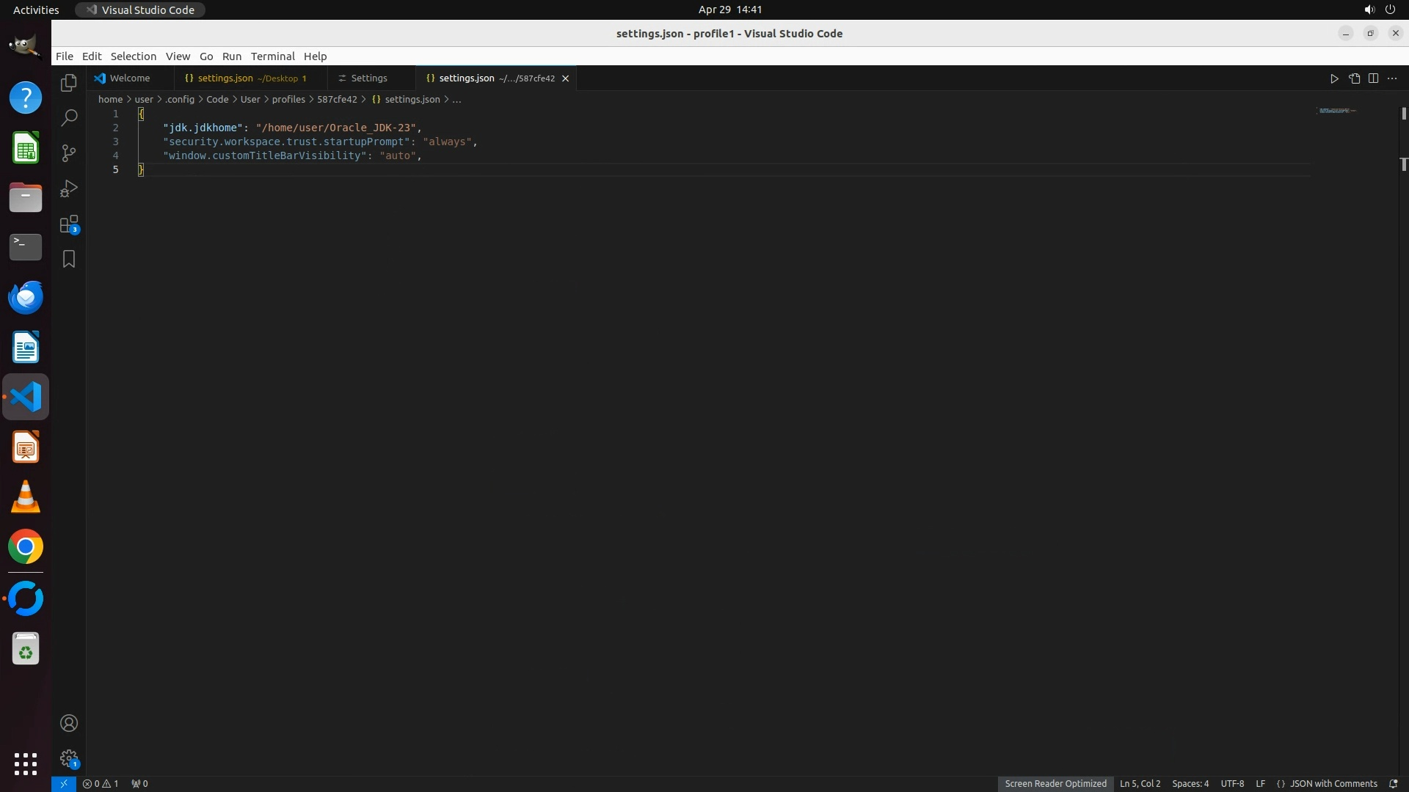This screenshot has width=1409, height=792.
Task: Open the editor More Actions ellipsis menu
Action: [x=1392, y=78]
